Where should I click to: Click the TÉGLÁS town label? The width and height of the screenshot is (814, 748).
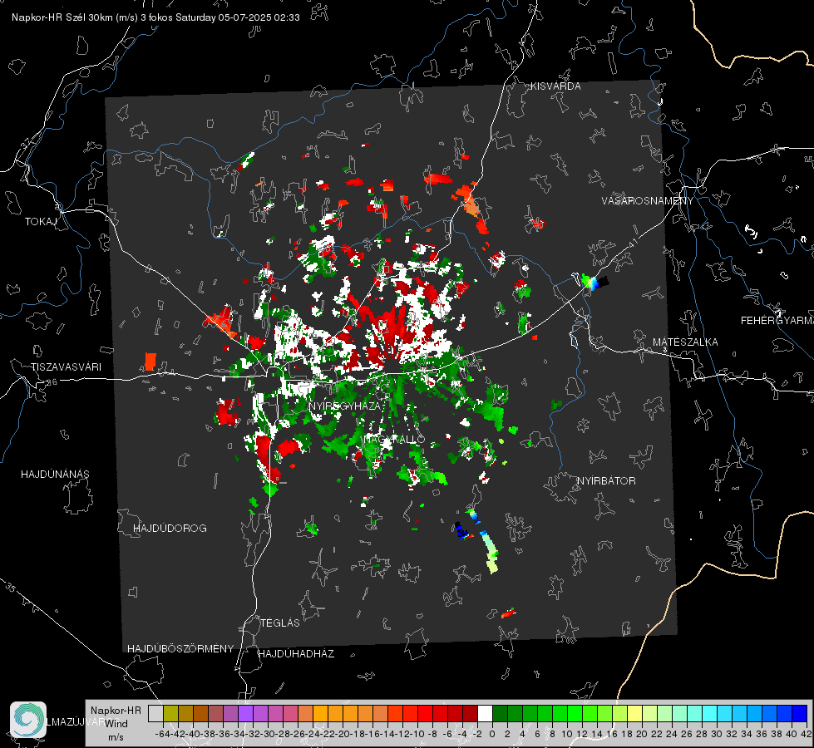pos(280,623)
